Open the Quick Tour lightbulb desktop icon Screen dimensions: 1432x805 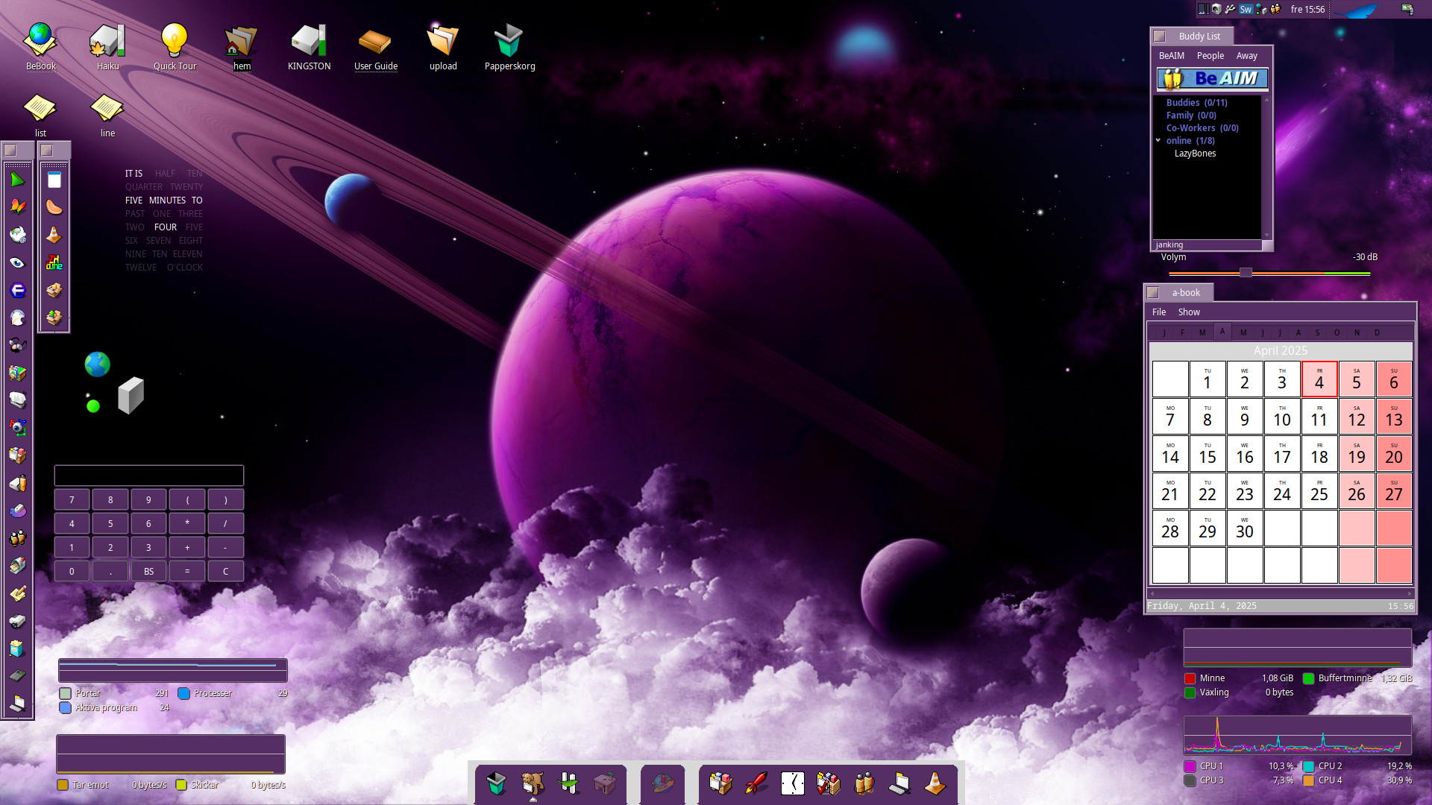click(174, 41)
